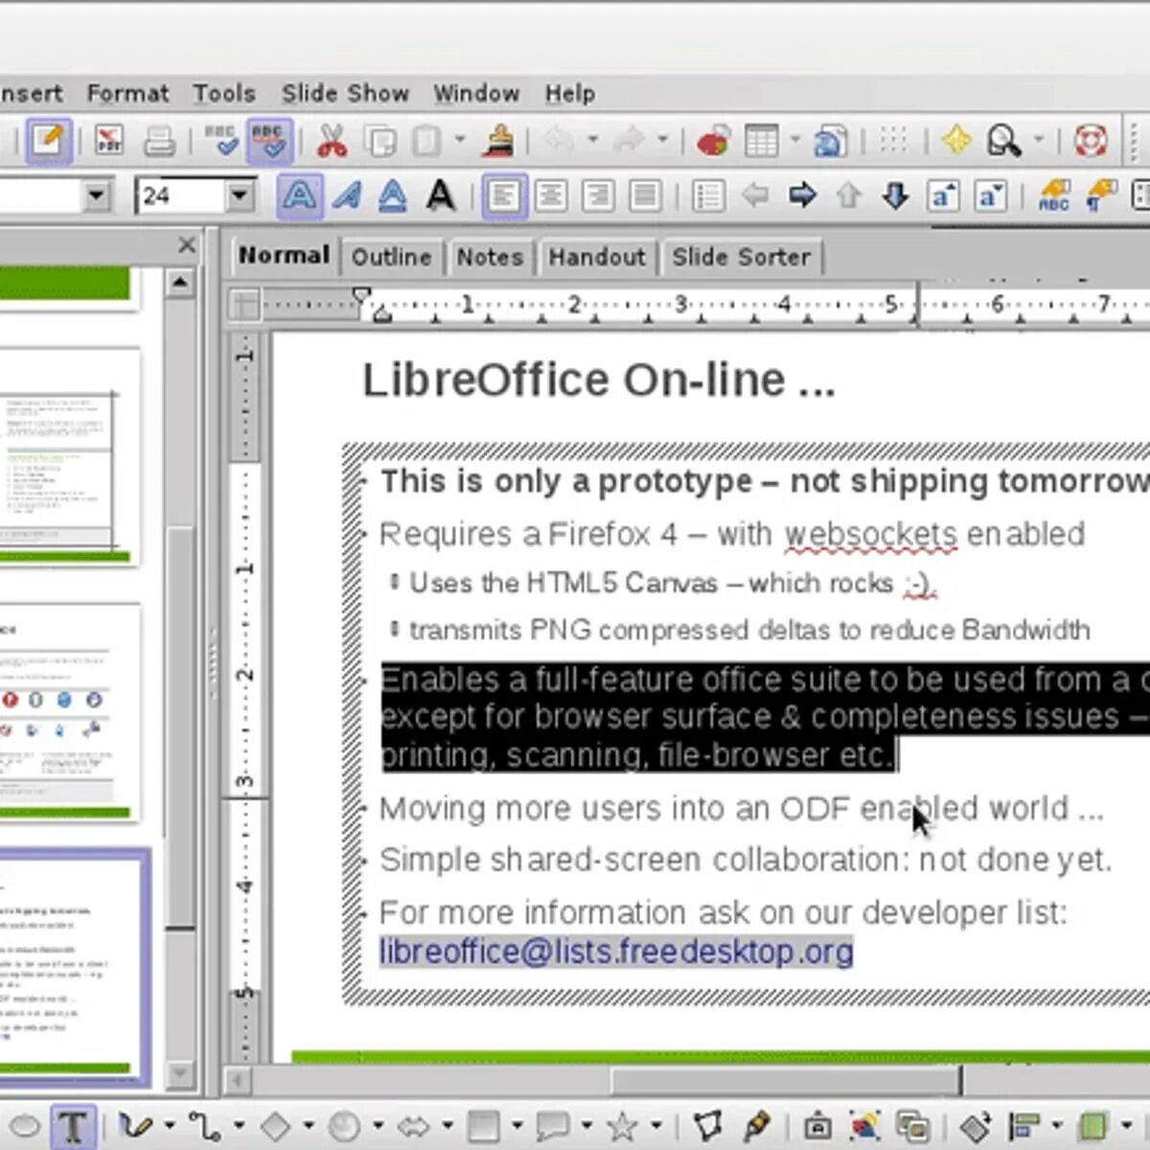Justify the text
1150x1150 pixels.
coord(645,196)
